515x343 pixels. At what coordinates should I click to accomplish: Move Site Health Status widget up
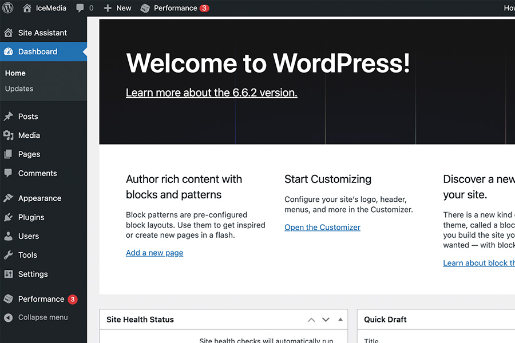pyautogui.click(x=311, y=320)
